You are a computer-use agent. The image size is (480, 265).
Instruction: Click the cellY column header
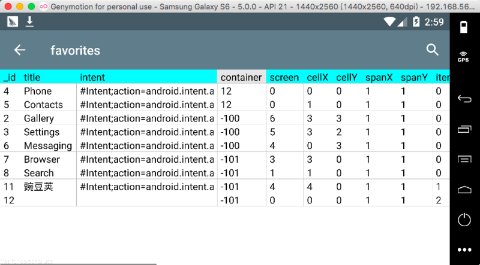[347, 78]
